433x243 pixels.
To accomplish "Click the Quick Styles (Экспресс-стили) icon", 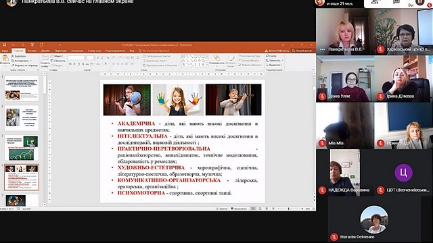I will (x=231, y=57).
